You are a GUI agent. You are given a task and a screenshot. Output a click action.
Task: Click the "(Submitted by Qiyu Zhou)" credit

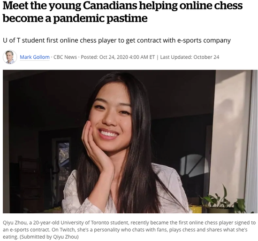pos(49,237)
